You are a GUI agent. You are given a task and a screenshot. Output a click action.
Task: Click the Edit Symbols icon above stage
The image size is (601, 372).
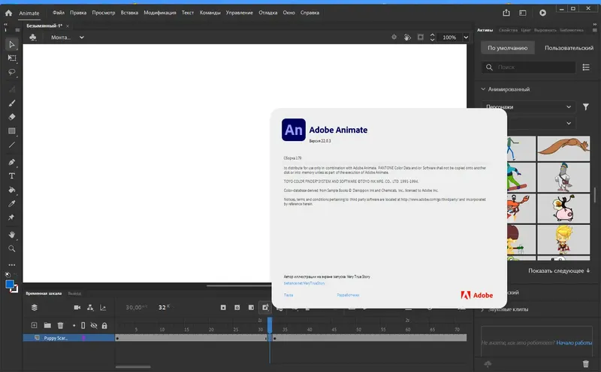tap(33, 37)
